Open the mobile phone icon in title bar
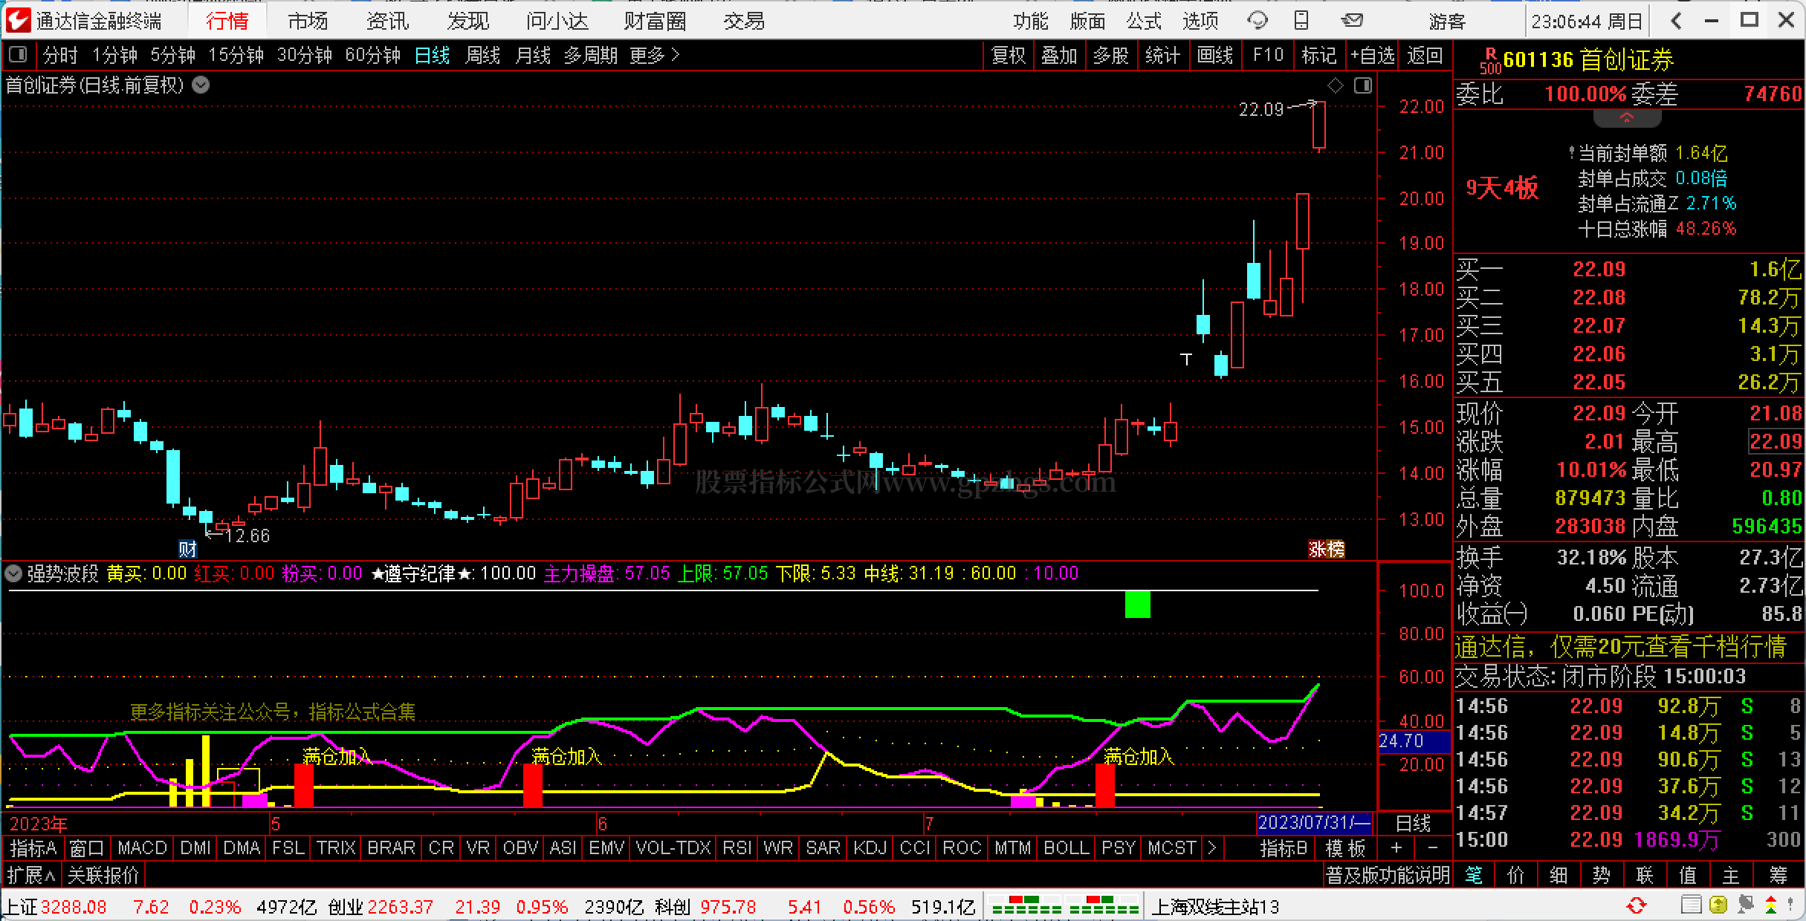1806x921 pixels. (1301, 21)
